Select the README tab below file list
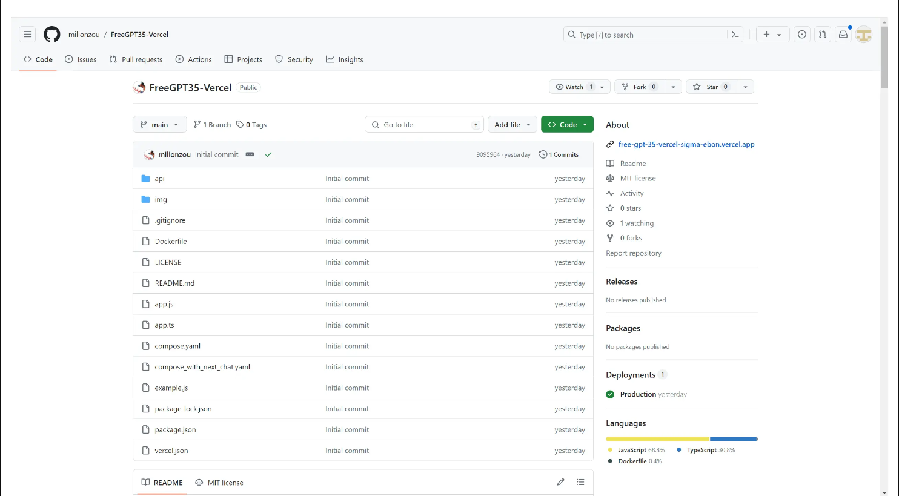 point(162,483)
